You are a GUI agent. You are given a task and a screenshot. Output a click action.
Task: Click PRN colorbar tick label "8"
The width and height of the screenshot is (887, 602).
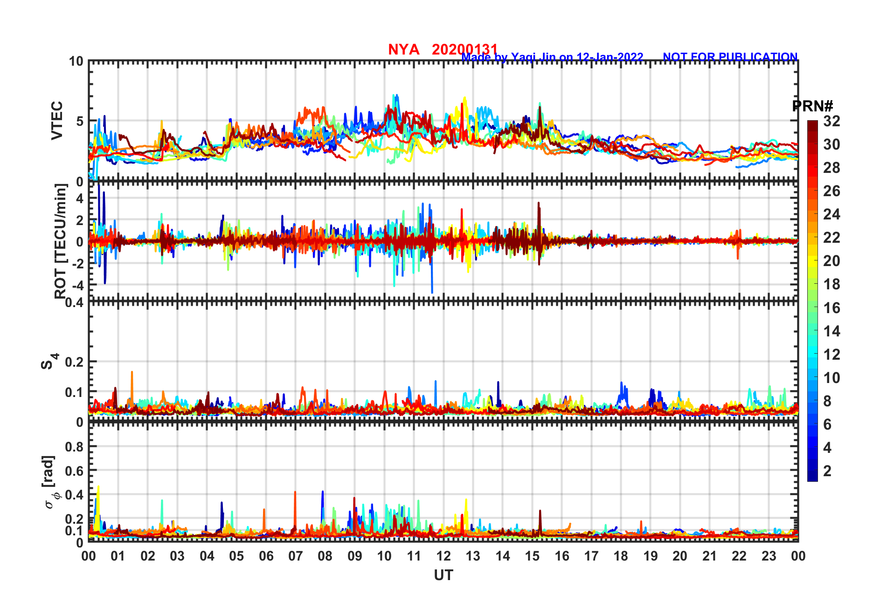[x=827, y=401]
